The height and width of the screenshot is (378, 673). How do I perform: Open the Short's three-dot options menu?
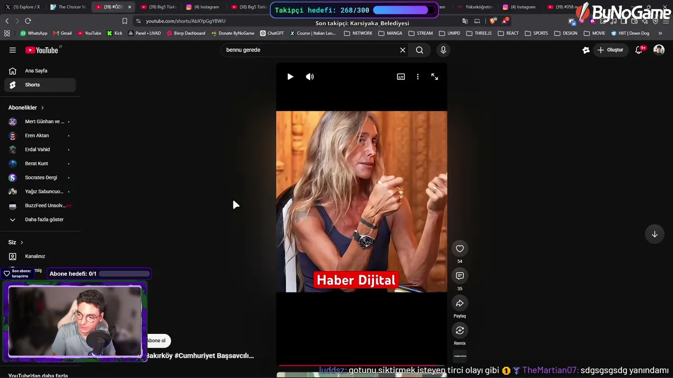417,77
